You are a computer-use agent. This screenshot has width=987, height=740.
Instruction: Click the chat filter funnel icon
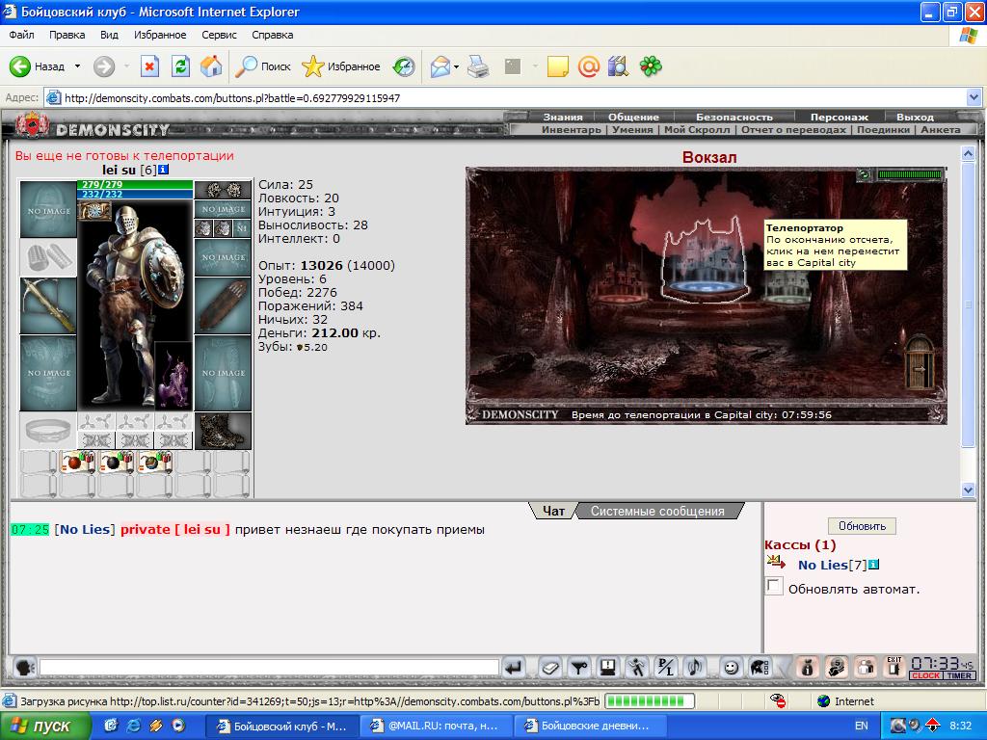(x=579, y=667)
